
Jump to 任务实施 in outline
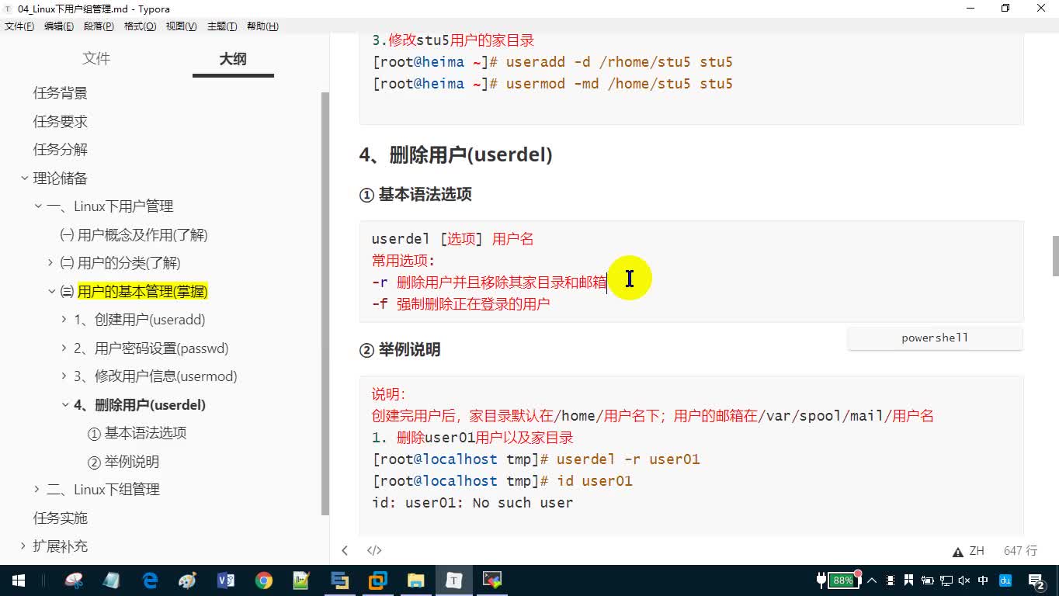pos(60,518)
